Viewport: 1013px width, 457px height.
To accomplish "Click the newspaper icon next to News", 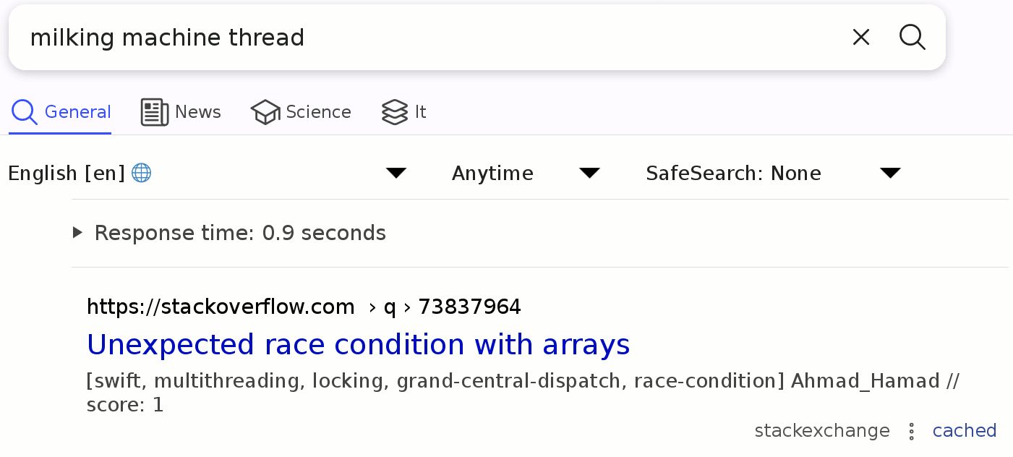I will (x=153, y=112).
